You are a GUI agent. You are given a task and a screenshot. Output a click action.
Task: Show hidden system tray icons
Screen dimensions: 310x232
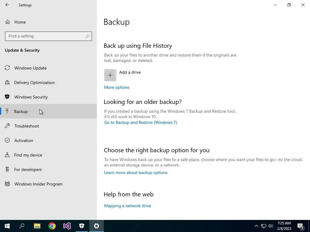tap(256, 226)
